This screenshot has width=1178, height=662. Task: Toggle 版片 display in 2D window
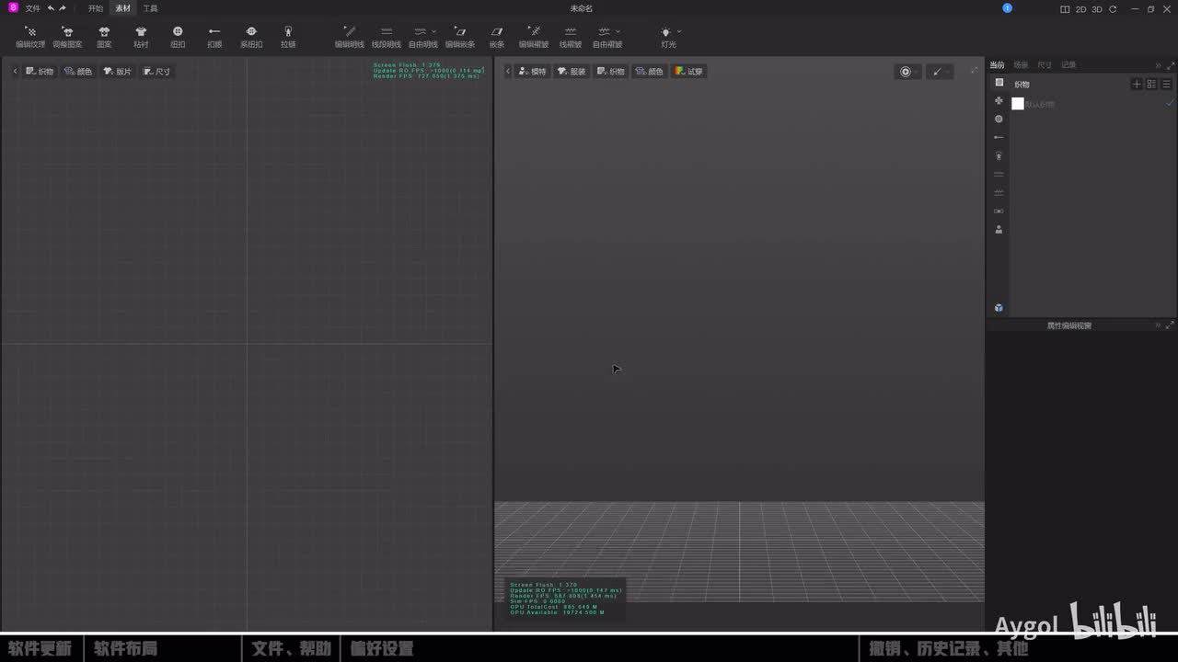[117, 71]
